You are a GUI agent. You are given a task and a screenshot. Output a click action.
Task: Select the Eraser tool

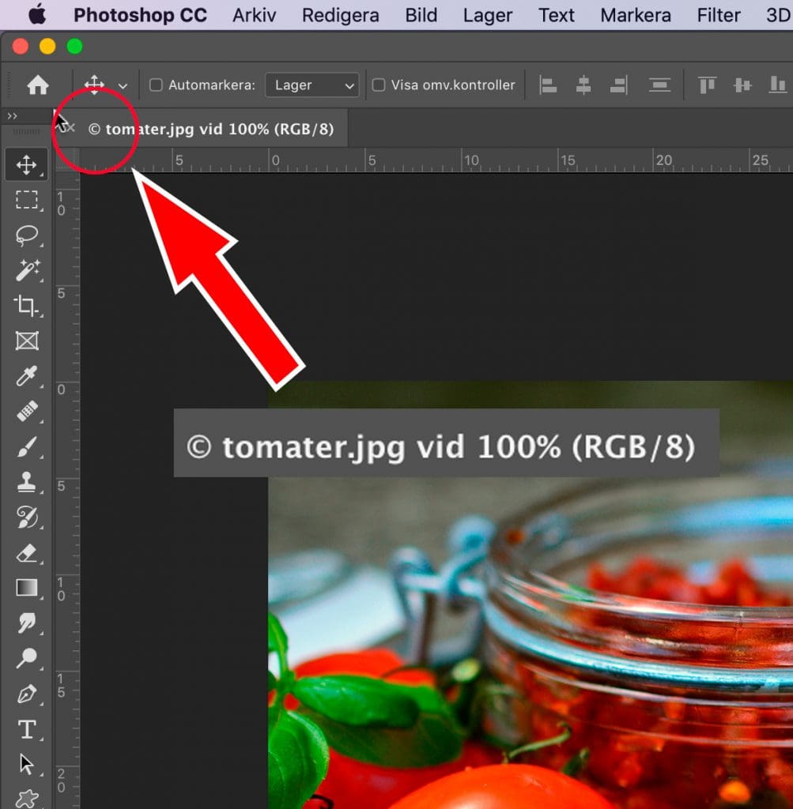26,552
